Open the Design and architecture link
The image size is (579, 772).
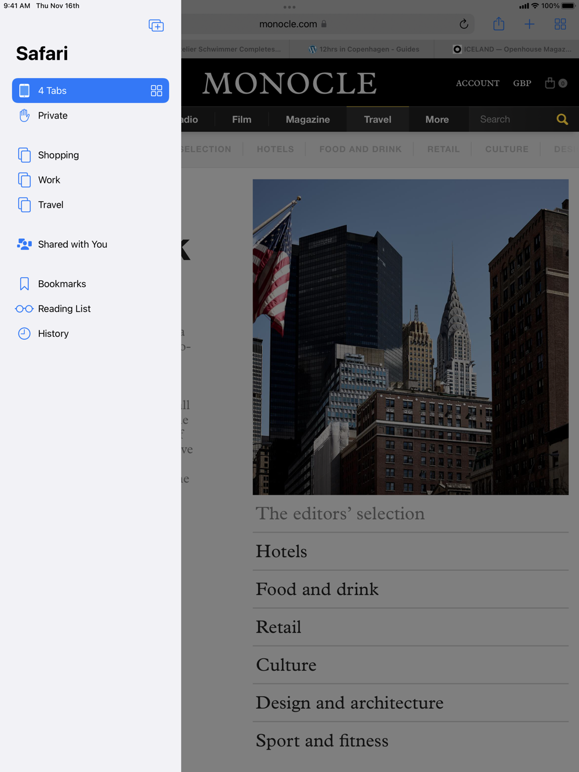350,703
